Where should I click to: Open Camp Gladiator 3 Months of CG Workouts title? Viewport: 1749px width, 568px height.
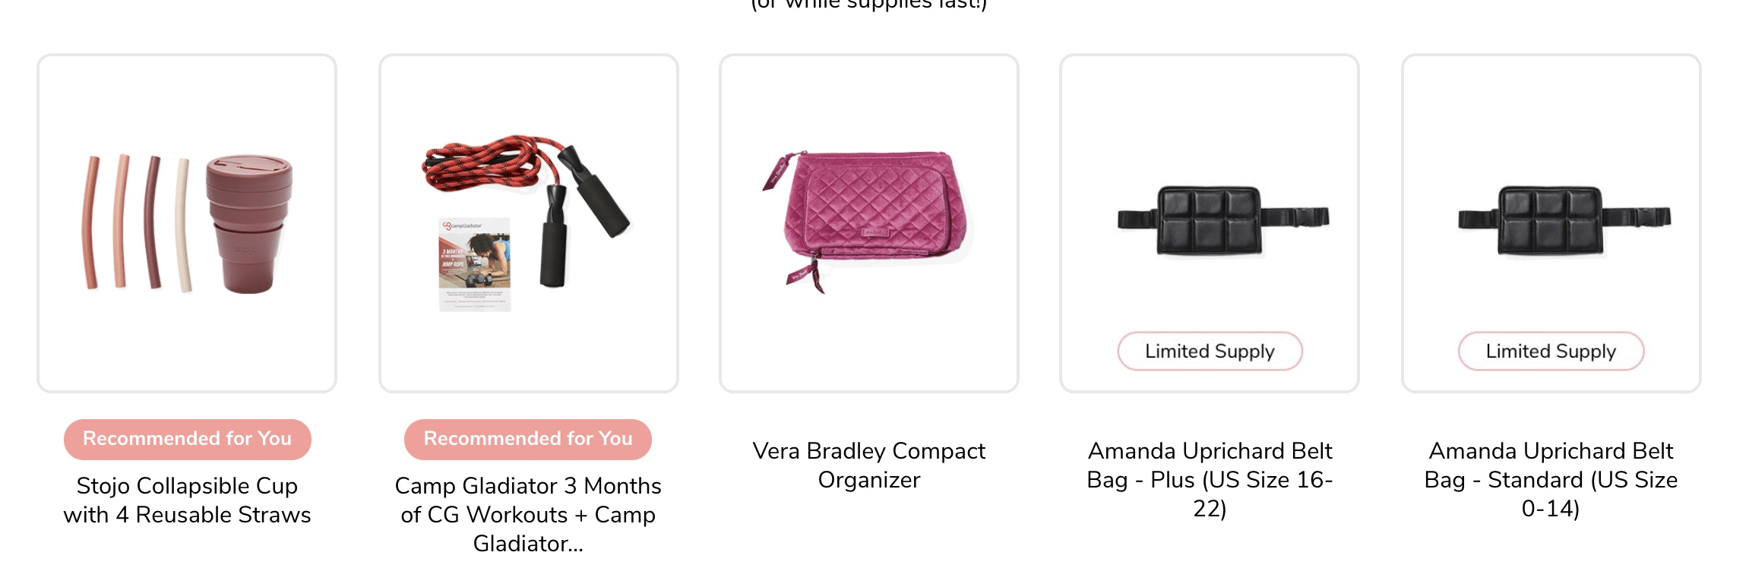[x=528, y=515]
